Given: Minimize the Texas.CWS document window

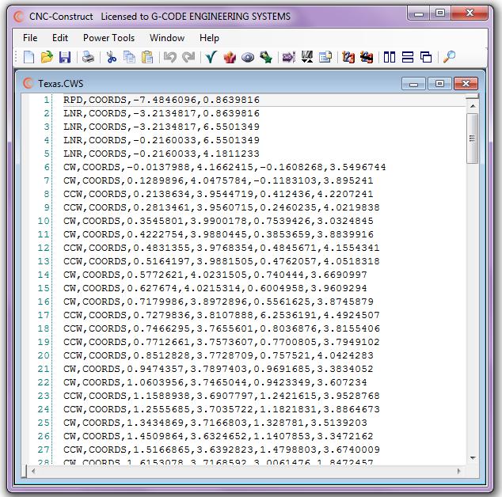Looking at the screenshot, I should pos(413,84).
